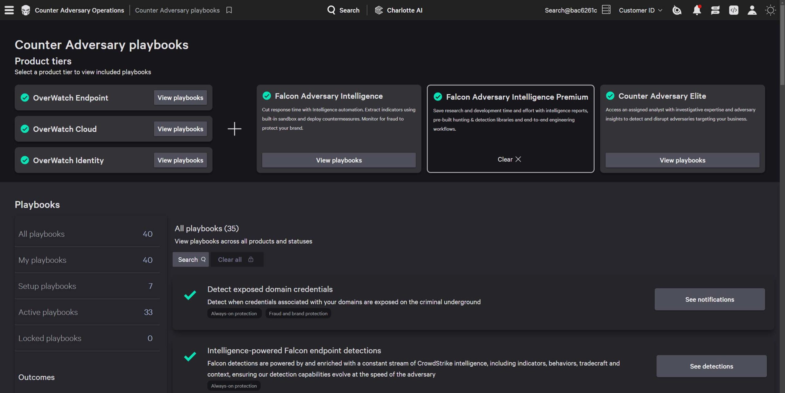
Task: Click the All playbooks (35) heading
Action: 206,228
